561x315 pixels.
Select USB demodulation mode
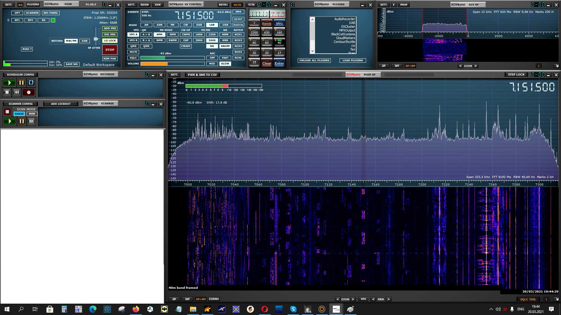pyautogui.click(x=225, y=25)
